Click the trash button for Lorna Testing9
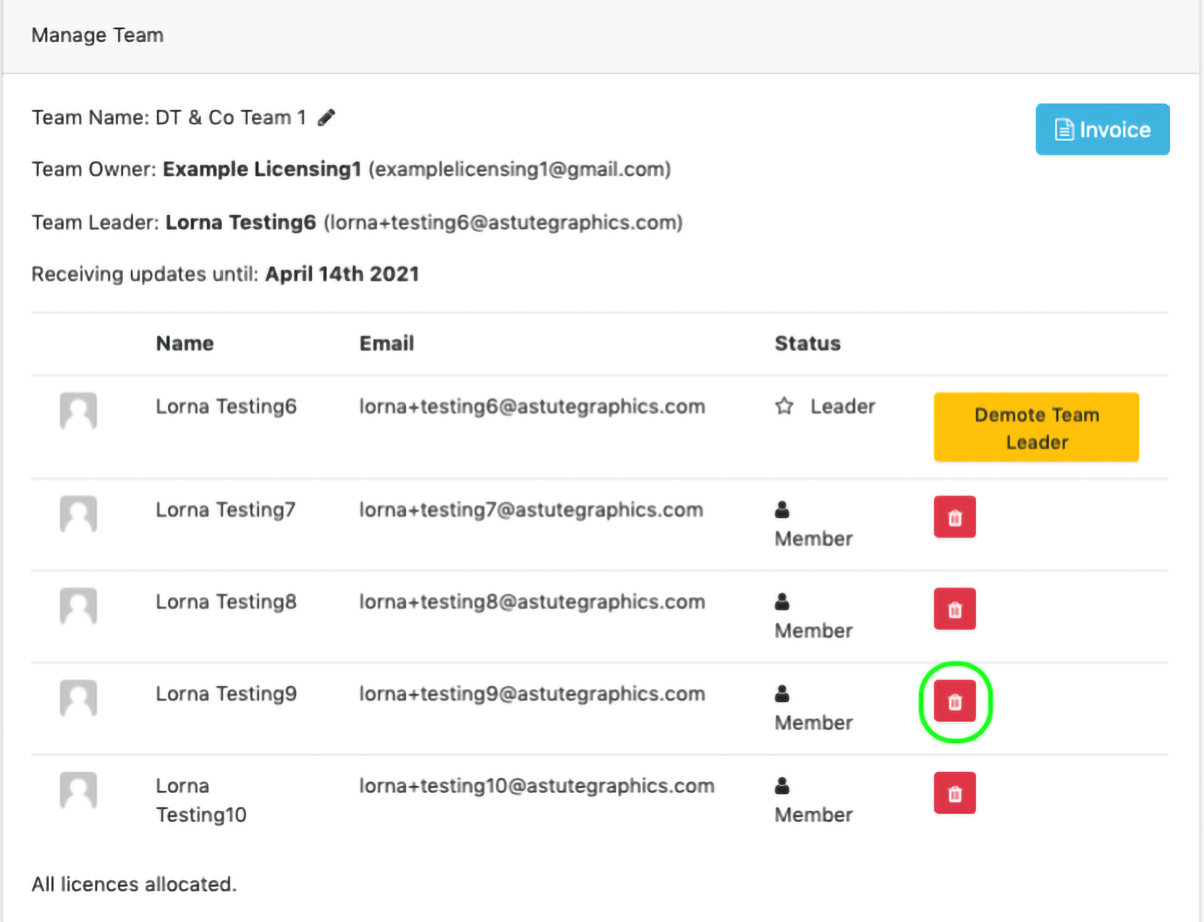The image size is (1204, 922). 954,701
